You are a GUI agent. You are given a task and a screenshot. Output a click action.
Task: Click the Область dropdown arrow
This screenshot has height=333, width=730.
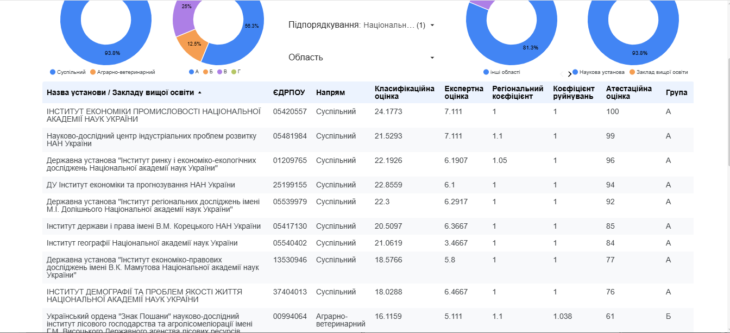(432, 58)
